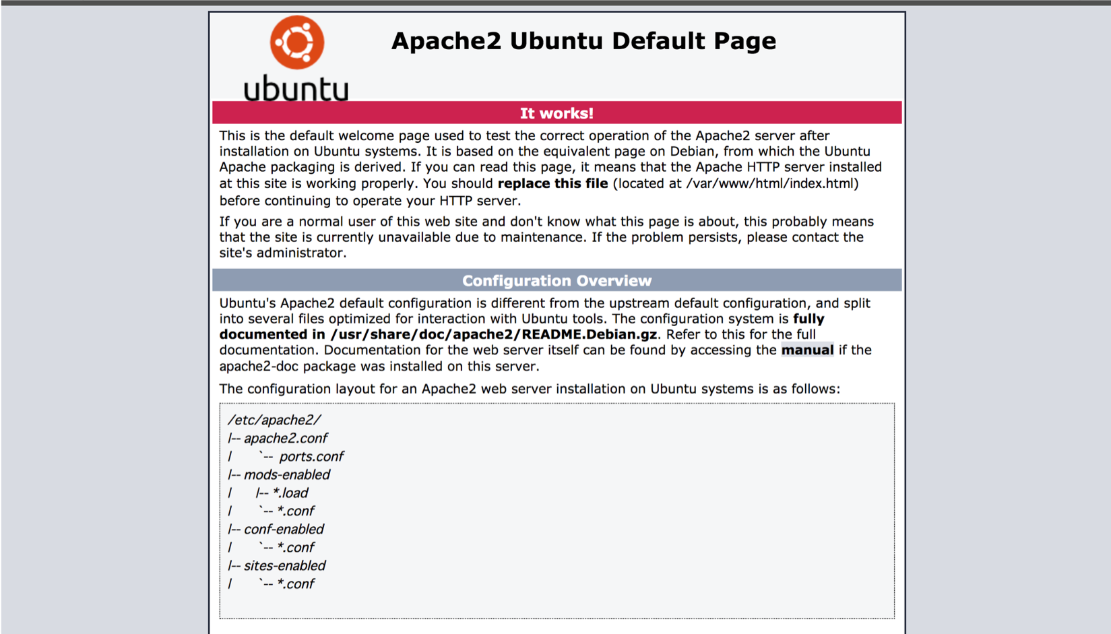Select the '|-- conf-enabled' tree line
1111x634 pixels.
click(276, 529)
